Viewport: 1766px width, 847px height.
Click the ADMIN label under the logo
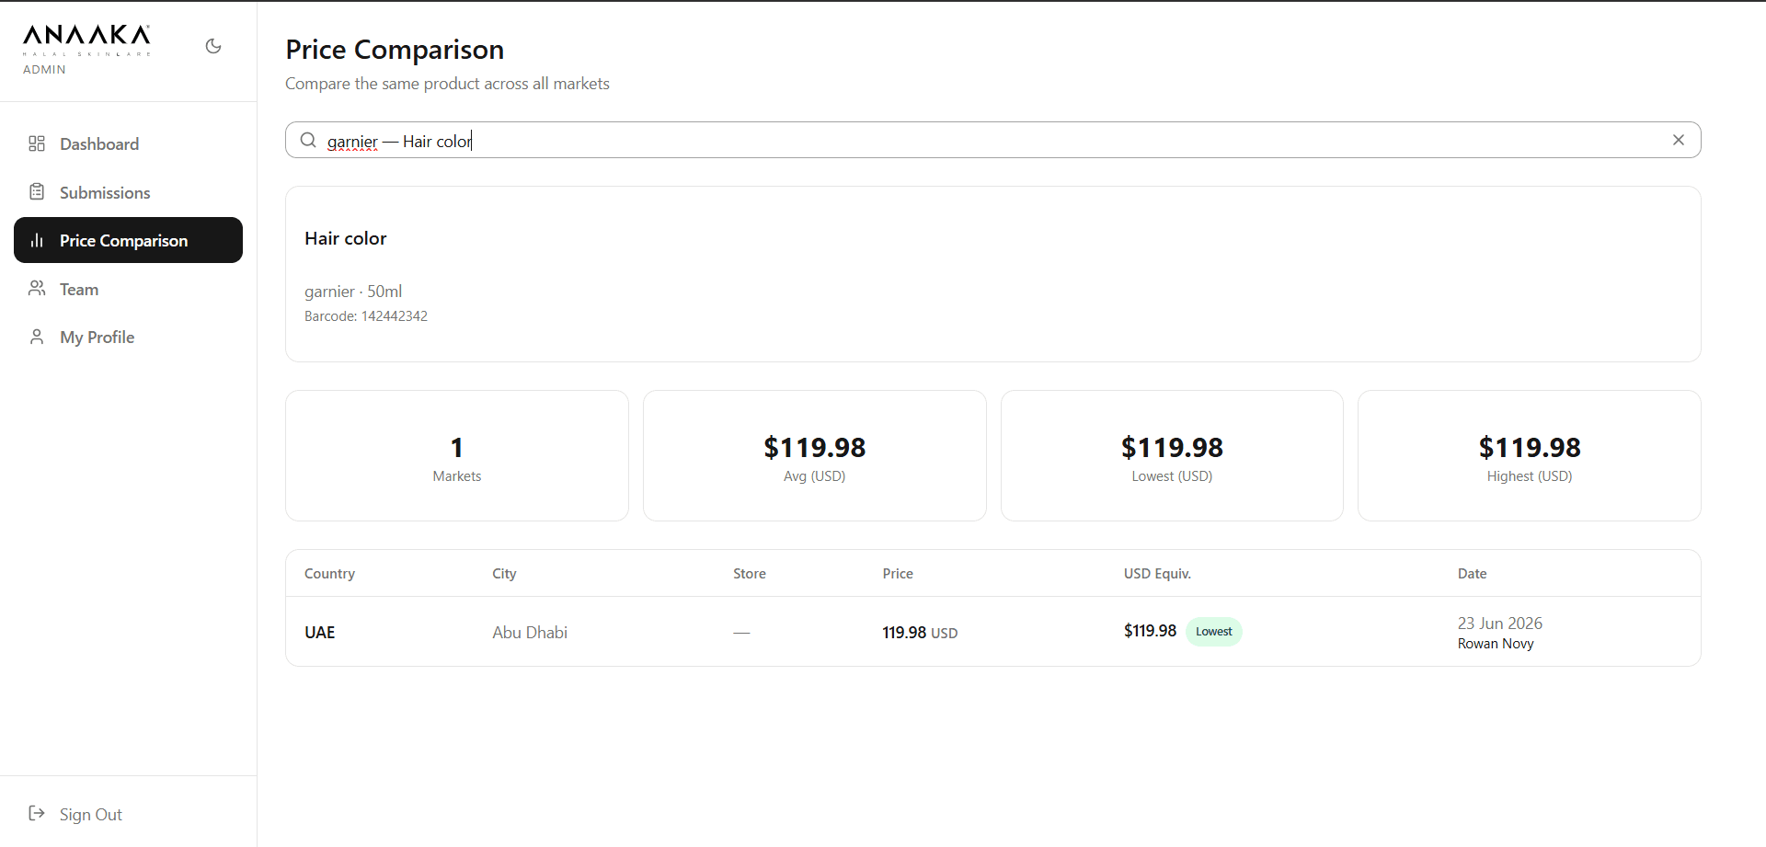[44, 70]
